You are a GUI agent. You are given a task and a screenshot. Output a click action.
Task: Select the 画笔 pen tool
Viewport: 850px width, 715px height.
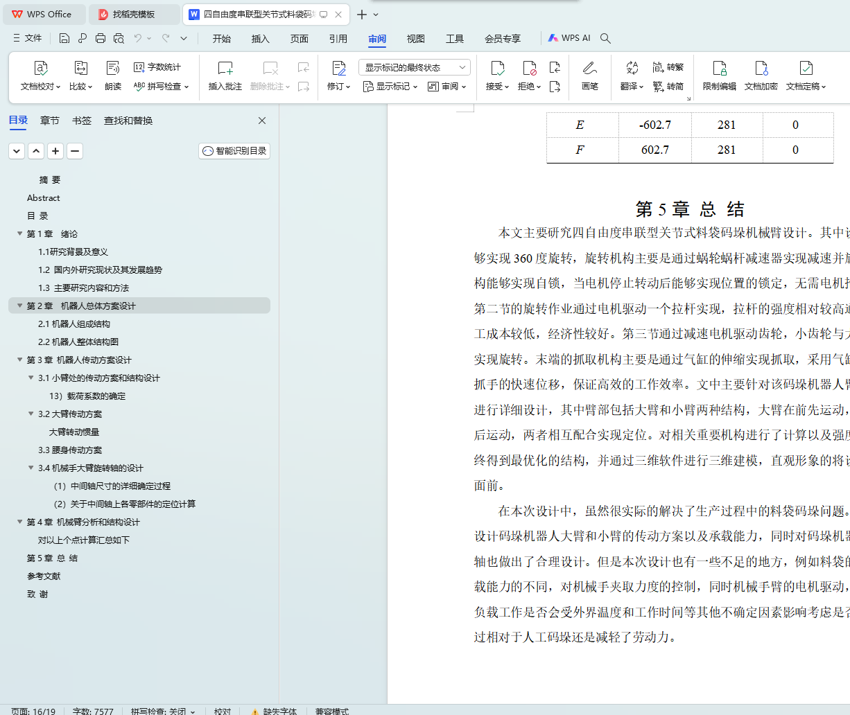click(x=590, y=76)
